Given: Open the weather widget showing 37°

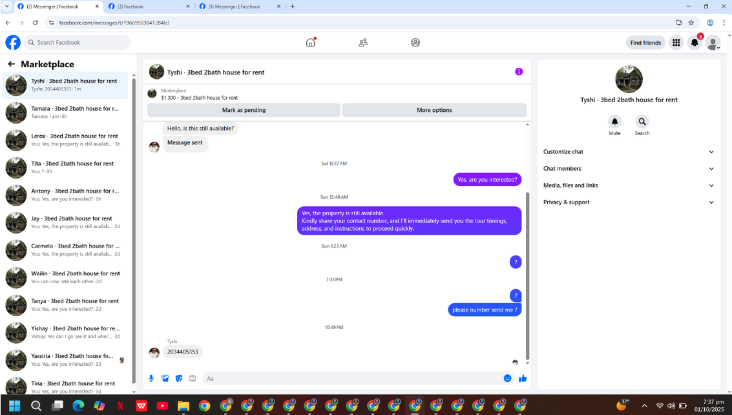Looking at the screenshot, I should (x=623, y=405).
